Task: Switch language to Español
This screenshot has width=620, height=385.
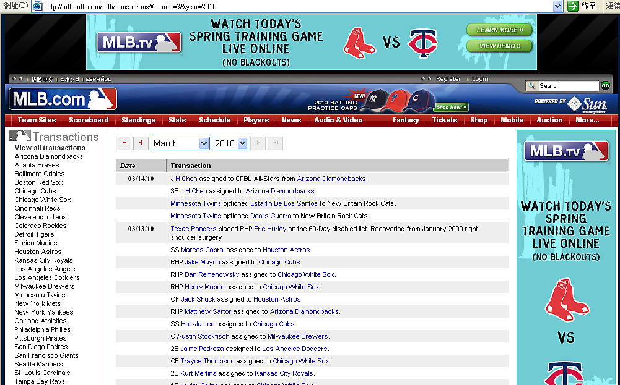Action: (x=98, y=79)
